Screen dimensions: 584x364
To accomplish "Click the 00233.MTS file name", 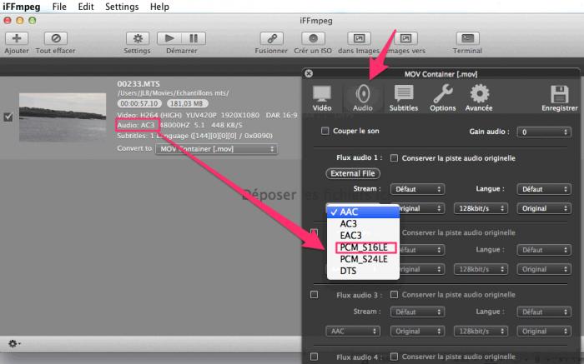I will (x=138, y=84).
